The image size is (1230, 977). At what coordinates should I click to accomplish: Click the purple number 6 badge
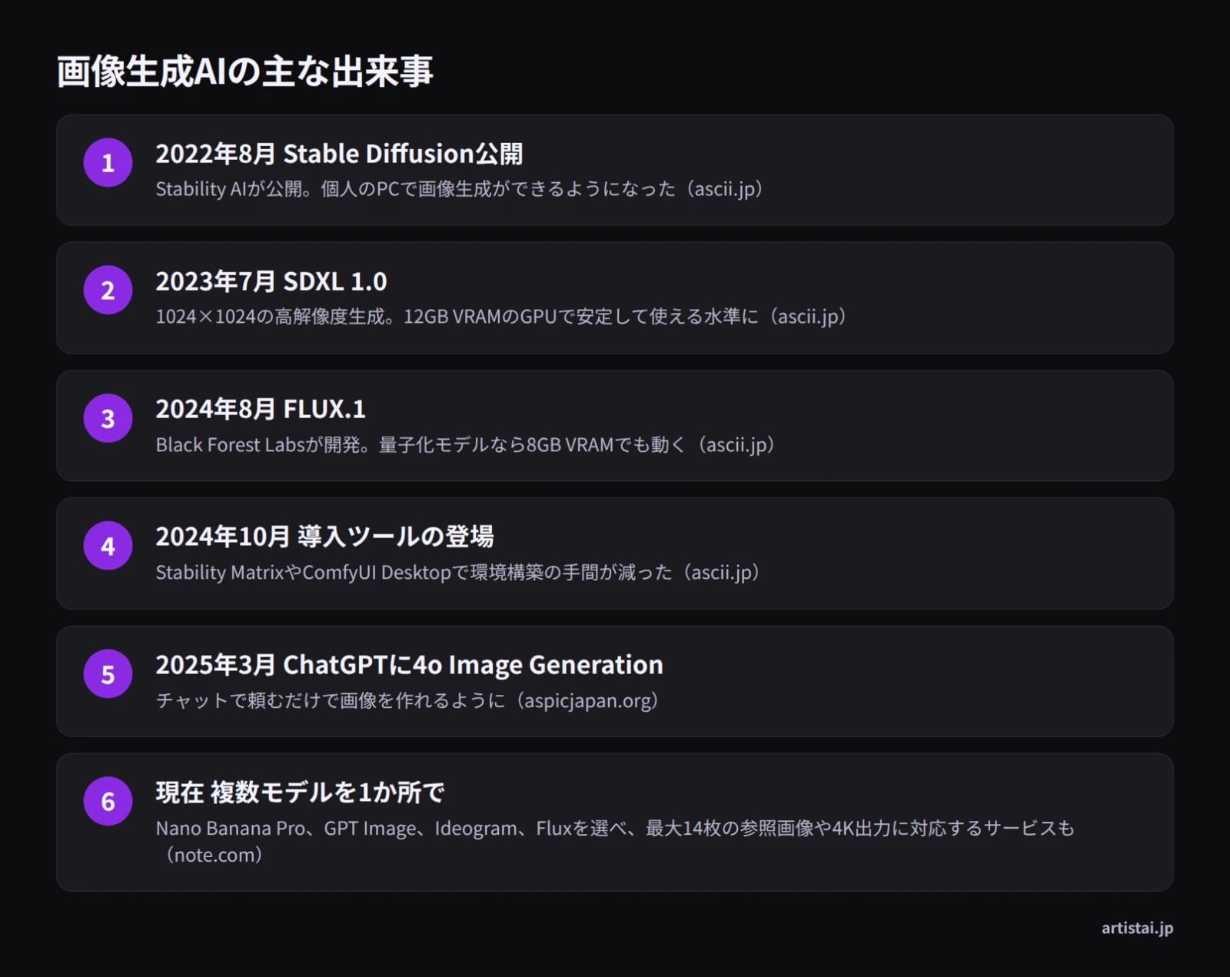108,801
